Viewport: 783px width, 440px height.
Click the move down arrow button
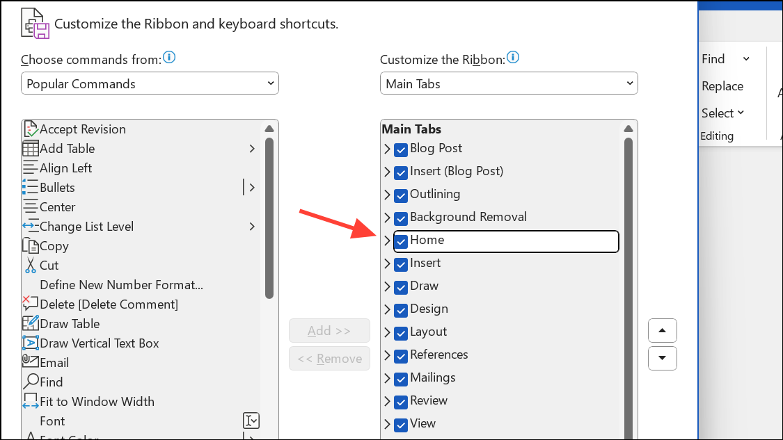[x=662, y=358]
